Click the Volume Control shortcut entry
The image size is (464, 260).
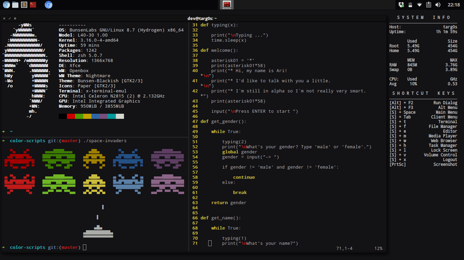point(423,155)
